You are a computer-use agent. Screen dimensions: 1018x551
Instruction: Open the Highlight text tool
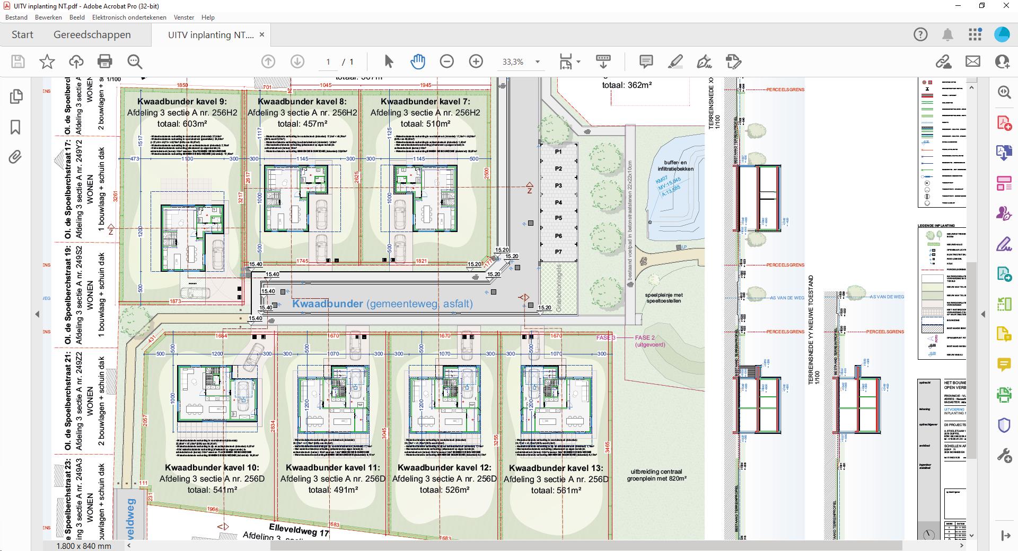(x=675, y=61)
